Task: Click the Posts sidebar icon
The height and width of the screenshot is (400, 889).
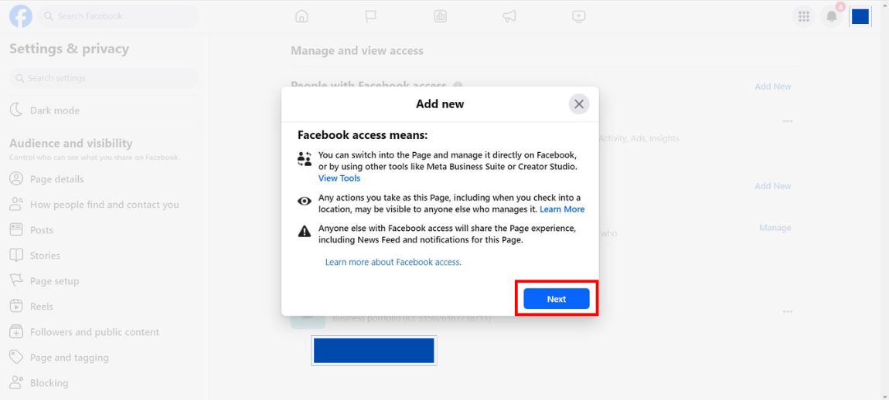Action: coord(16,230)
